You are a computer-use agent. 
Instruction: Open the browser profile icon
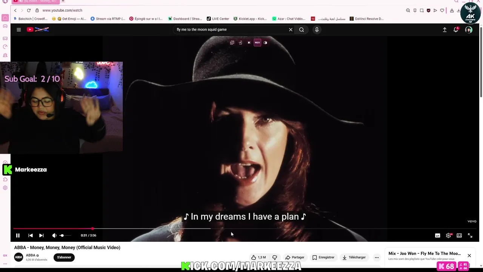pyautogui.click(x=452, y=11)
